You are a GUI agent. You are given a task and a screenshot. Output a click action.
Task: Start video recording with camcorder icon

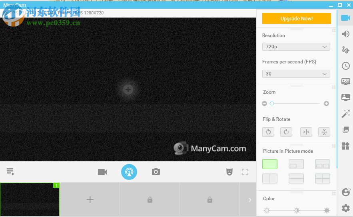coord(102,172)
